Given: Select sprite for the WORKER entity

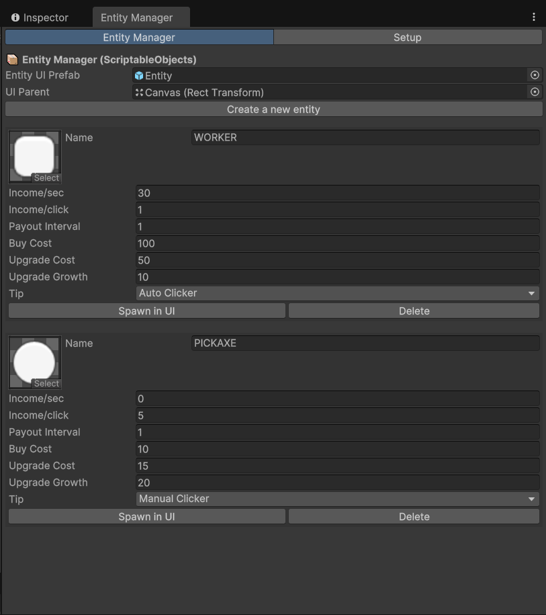Looking at the screenshot, I should pyautogui.click(x=46, y=178).
